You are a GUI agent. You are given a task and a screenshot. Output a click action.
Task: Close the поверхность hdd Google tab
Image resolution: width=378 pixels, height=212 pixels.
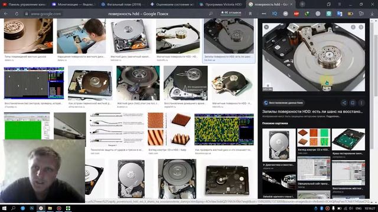pos(291,4)
